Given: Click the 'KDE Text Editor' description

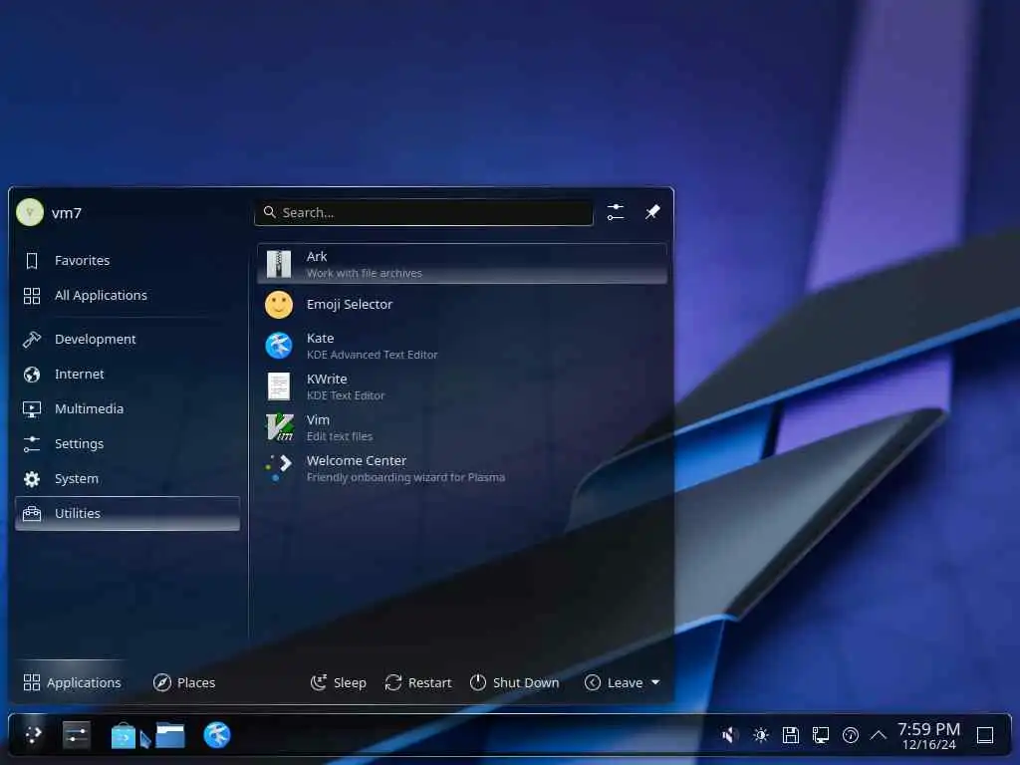Looking at the screenshot, I should pos(346,395).
